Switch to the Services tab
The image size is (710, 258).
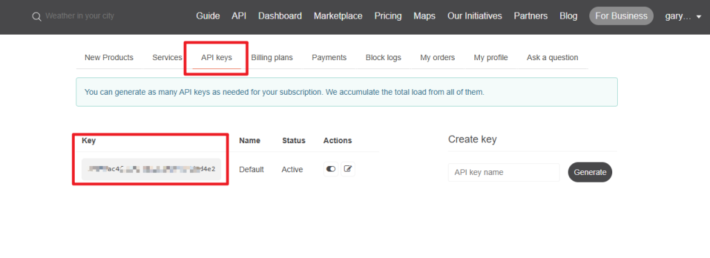tap(167, 57)
